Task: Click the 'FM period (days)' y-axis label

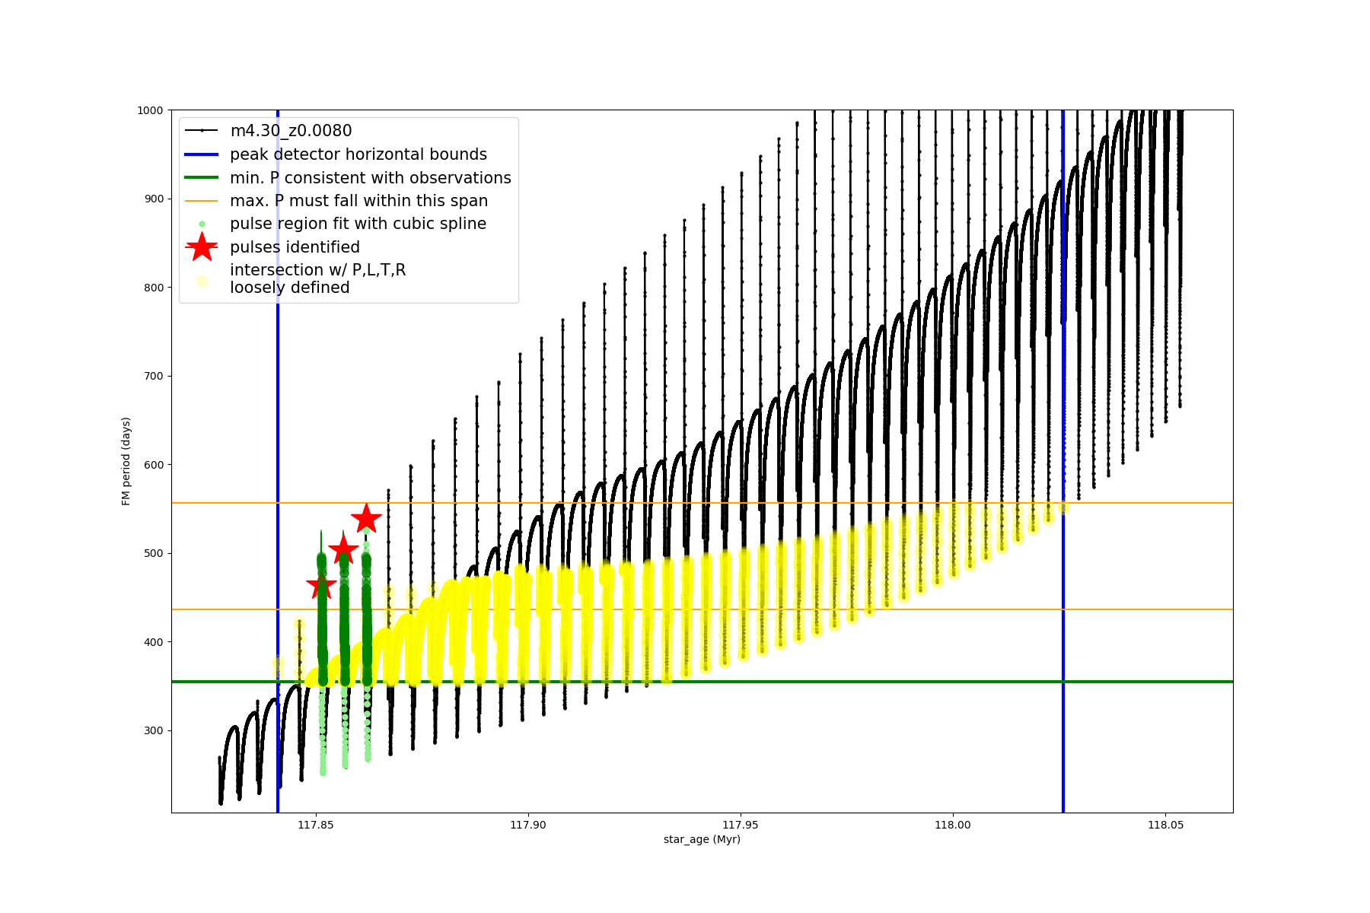Action: tap(126, 461)
